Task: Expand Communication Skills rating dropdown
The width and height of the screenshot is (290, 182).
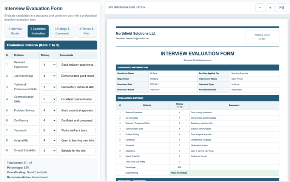Action: 49,99
